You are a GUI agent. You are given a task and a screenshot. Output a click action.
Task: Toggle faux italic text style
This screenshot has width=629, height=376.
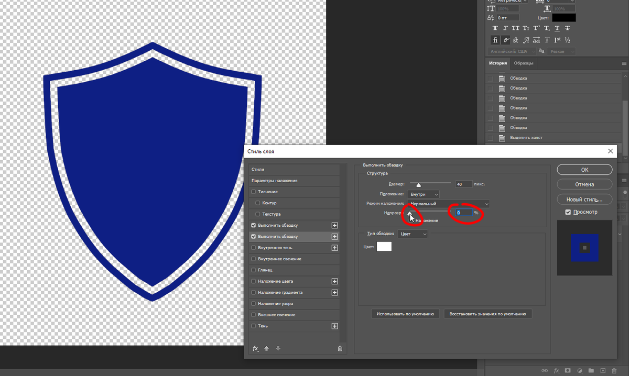click(x=505, y=28)
